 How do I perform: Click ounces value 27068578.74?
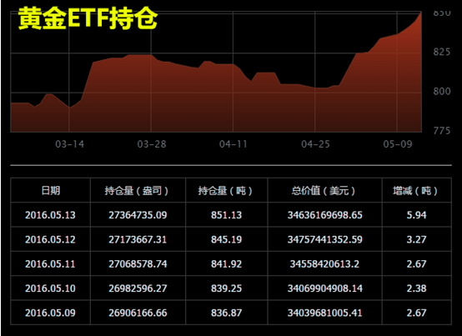[x=138, y=263]
